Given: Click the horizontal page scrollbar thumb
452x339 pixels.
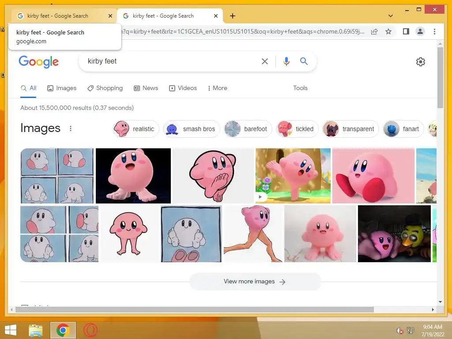Looking at the screenshot, I should coord(195,309).
